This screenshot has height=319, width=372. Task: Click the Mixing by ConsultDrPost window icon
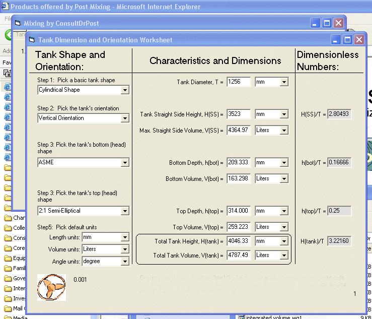coord(18,23)
